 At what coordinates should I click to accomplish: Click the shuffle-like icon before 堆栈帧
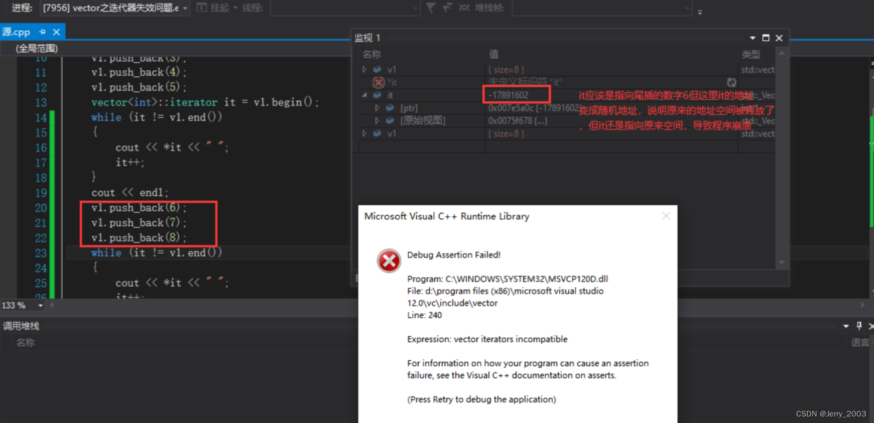(464, 8)
